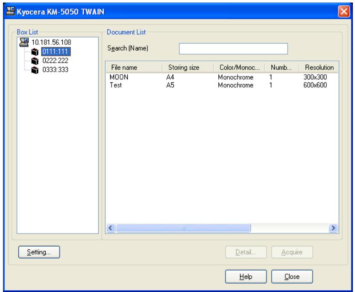Click the scanner icon beside 10.181.56.108
The height and width of the screenshot is (292, 355).
pyautogui.click(x=24, y=42)
